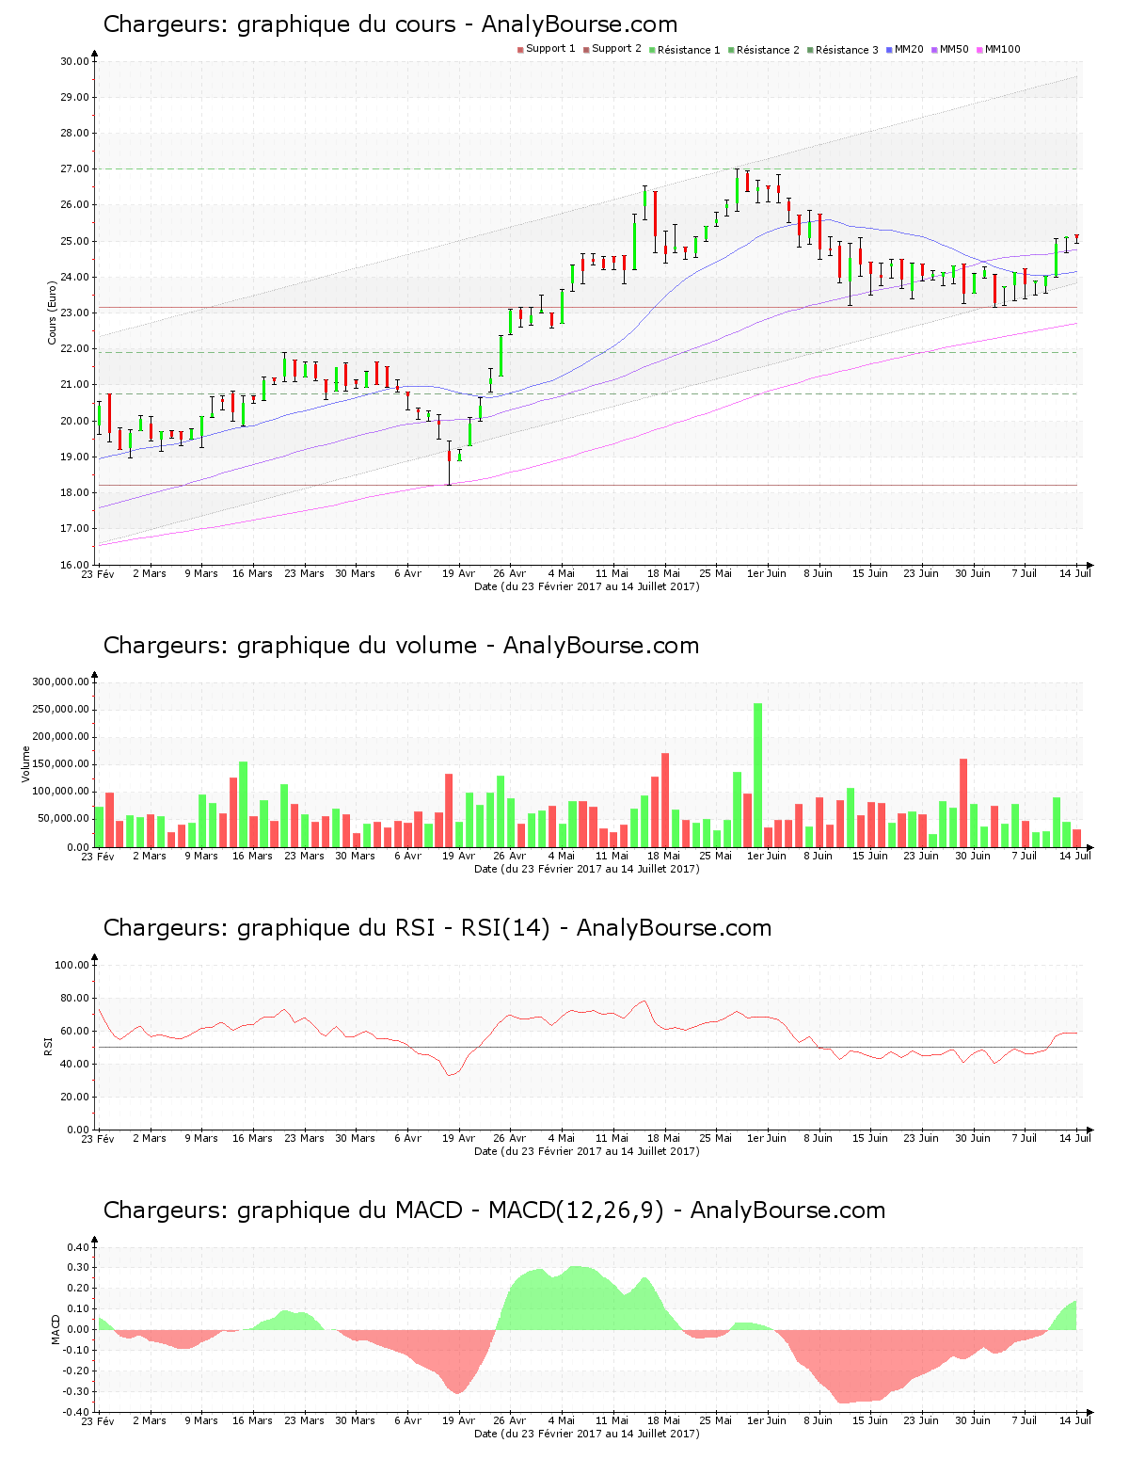Click '100.00' on the RSI axis
This screenshot has height=1459, width=1129.
coord(72,965)
